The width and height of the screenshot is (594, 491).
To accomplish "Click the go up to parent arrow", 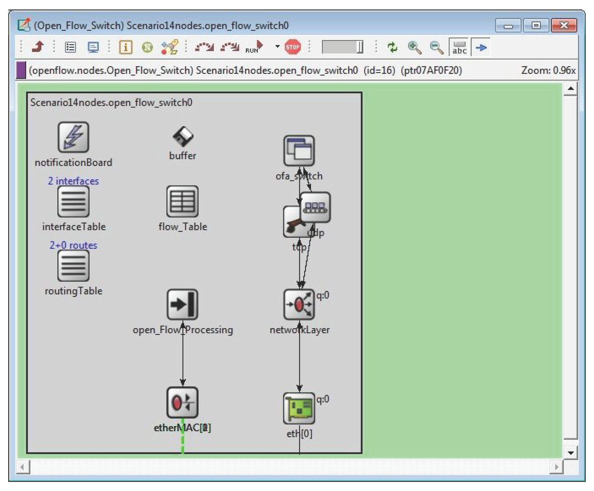I will [x=38, y=47].
